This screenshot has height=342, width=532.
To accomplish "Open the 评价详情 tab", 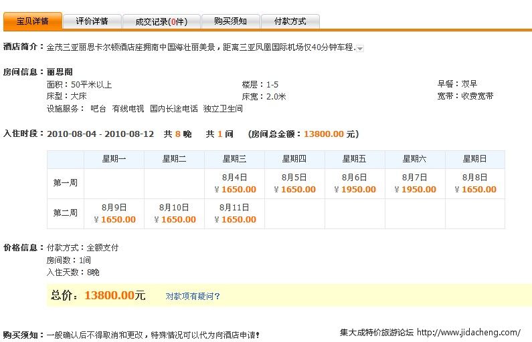I will pos(92,21).
